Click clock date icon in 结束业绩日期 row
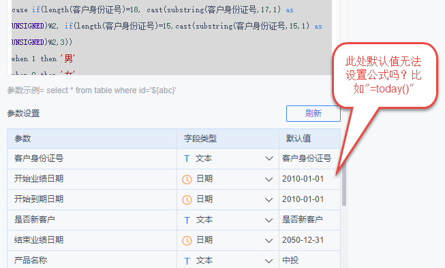 coord(187,241)
